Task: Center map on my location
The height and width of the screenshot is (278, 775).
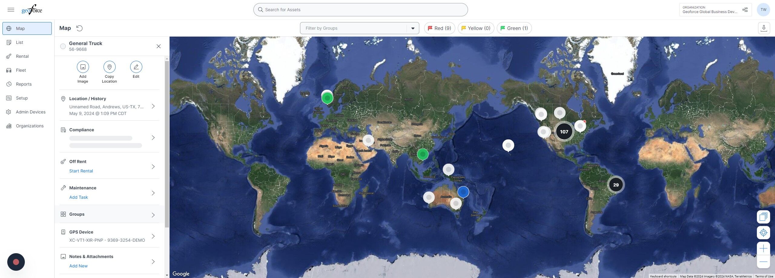Action: coord(763,233)
